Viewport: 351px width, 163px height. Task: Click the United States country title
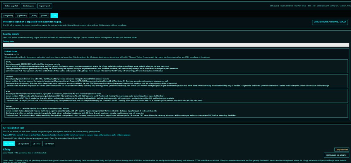pyautogui.click(x=11, y=52)
